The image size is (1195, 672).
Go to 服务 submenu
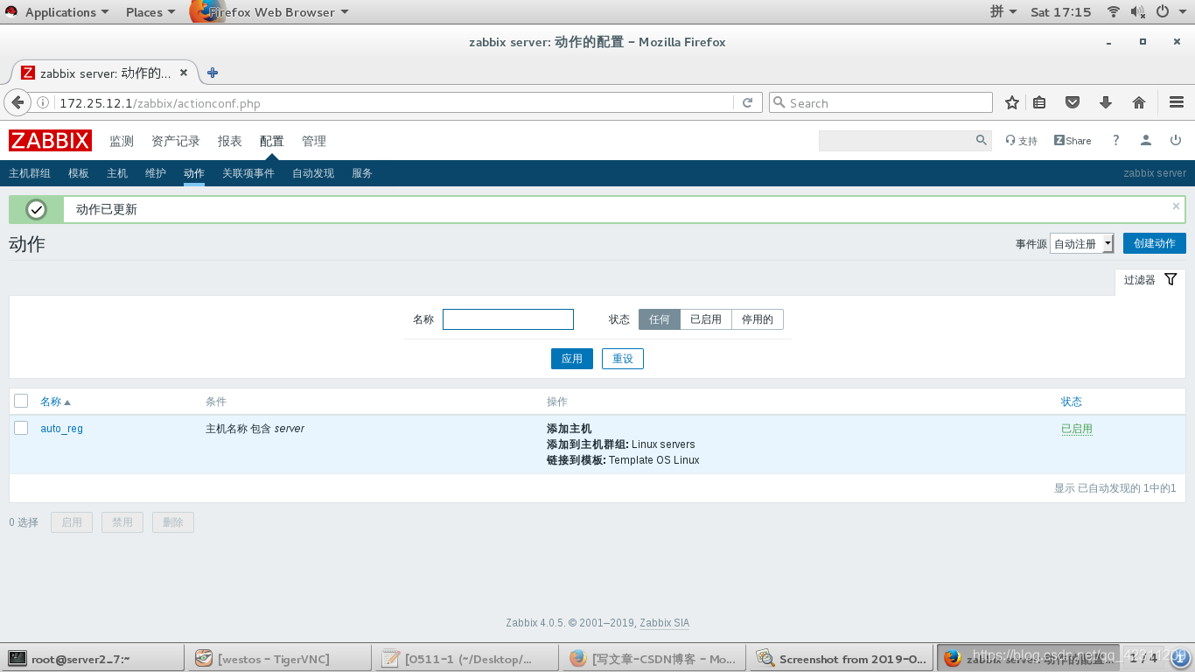362,173
